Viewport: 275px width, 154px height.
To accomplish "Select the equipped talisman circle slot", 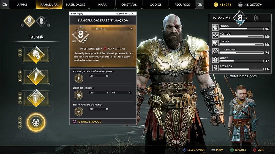I will point(36,123).
